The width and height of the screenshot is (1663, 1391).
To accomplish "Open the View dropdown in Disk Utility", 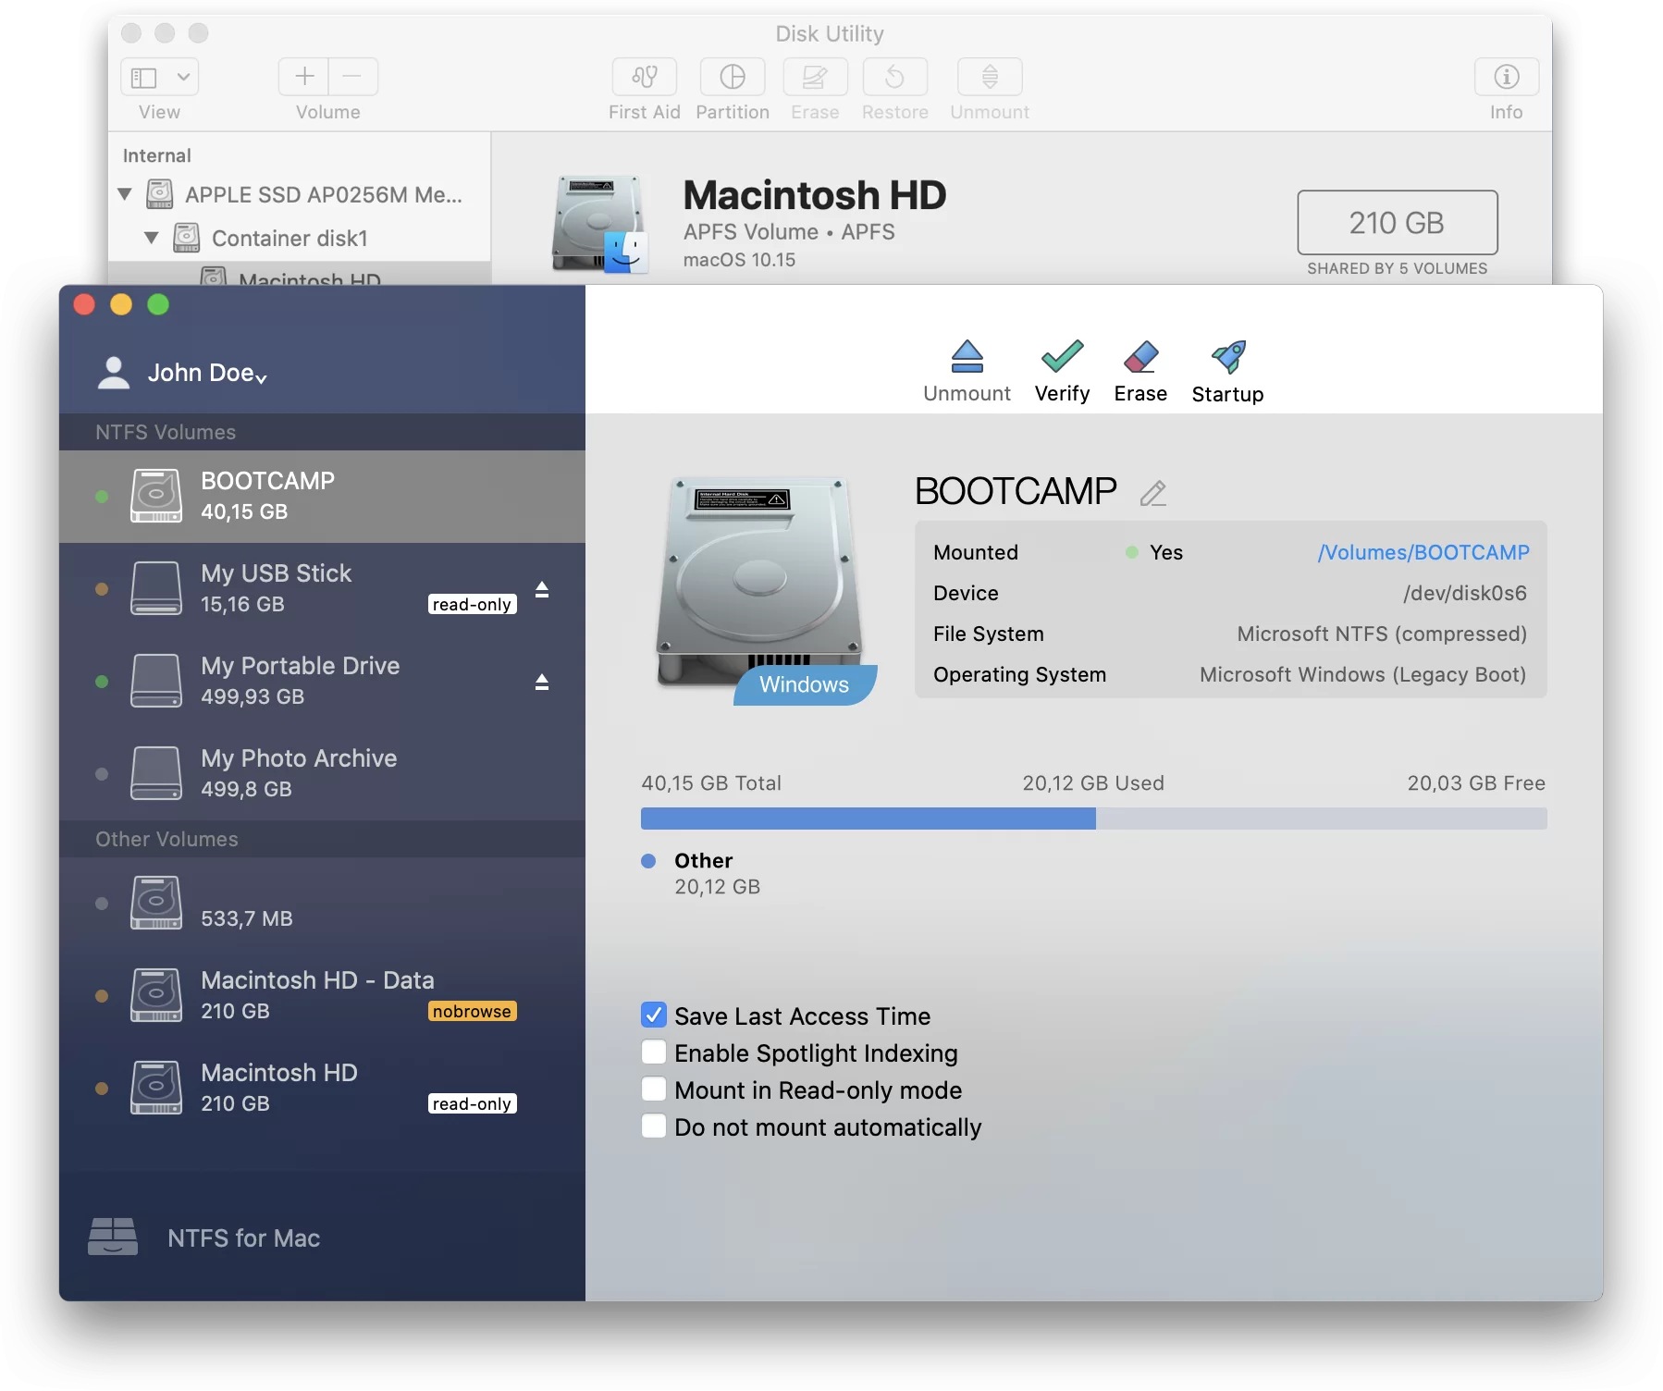I will click(x=159, y=77).
